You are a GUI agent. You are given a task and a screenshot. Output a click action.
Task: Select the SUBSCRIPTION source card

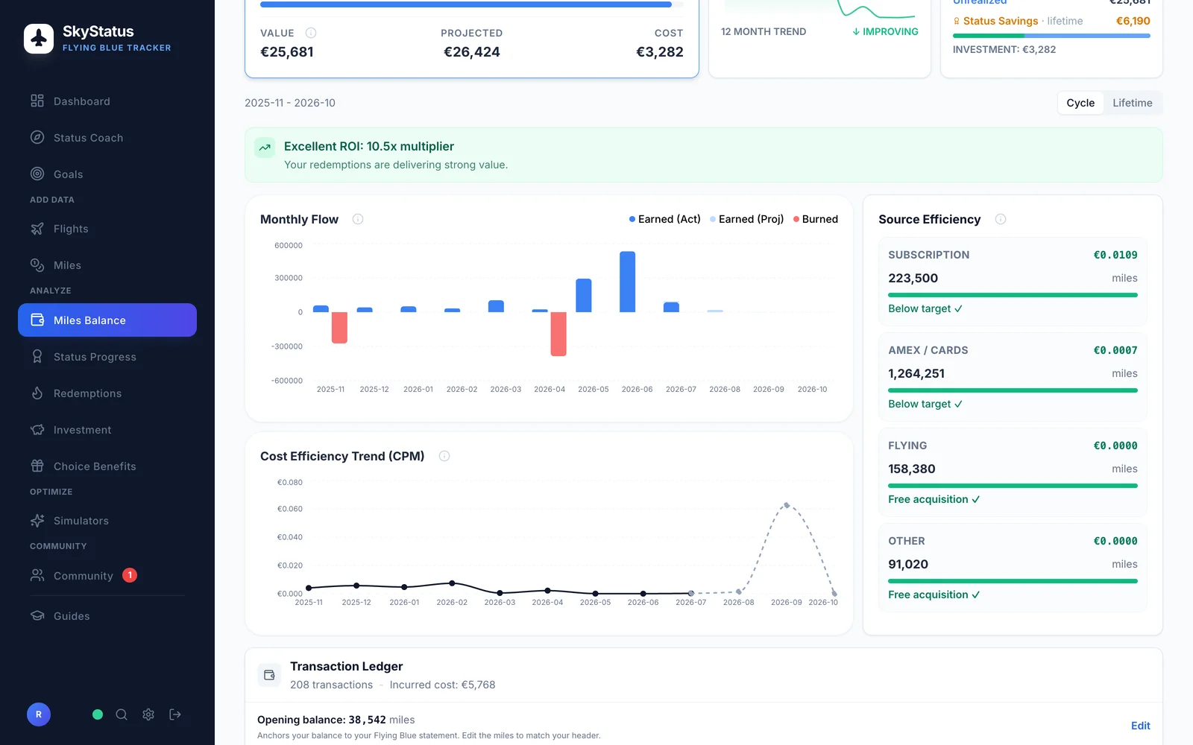point(1013,282)
